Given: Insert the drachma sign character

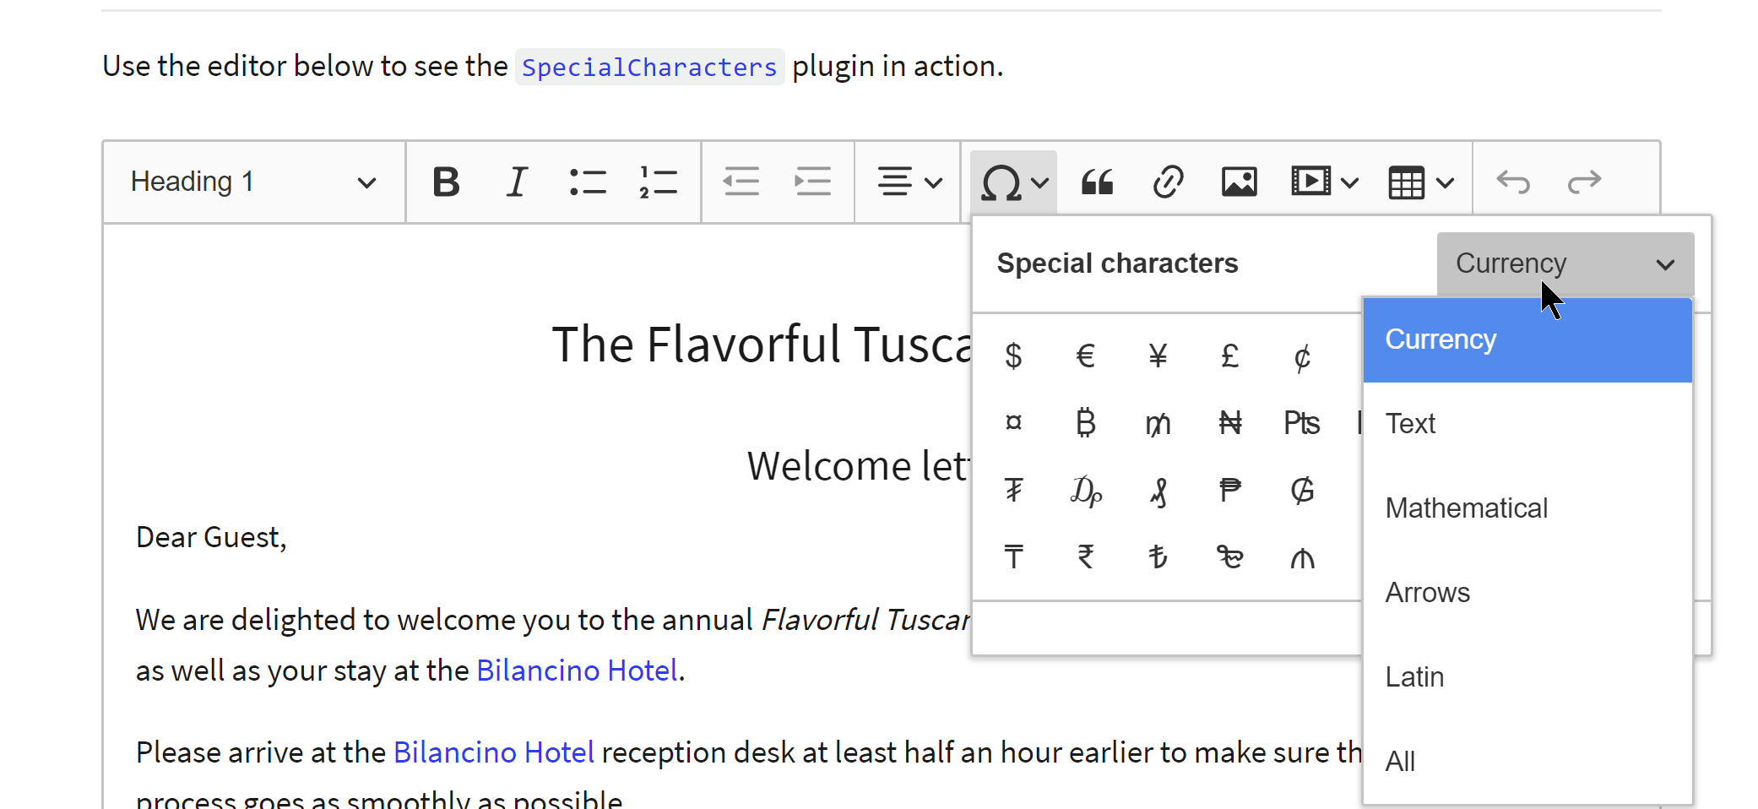Looking at the screenshot, I should [x=1086, y=490].
